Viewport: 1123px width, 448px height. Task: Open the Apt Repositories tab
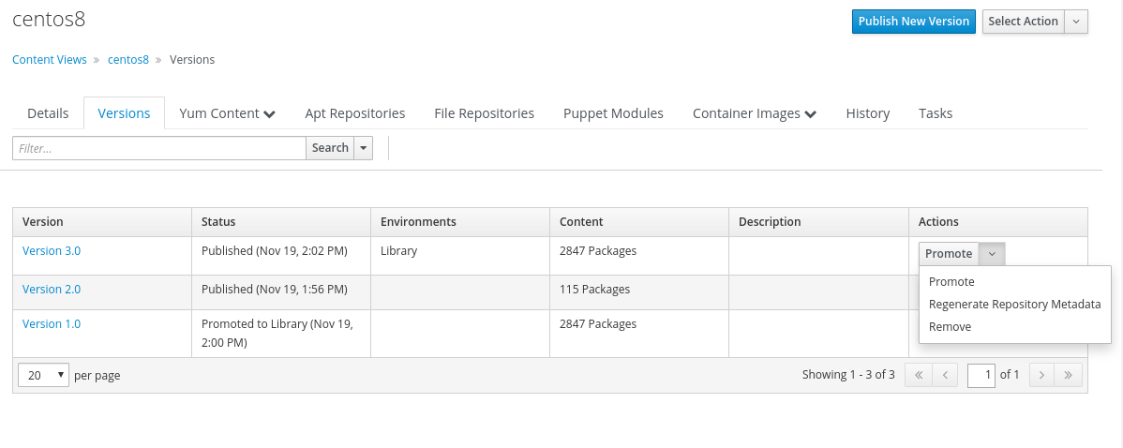coord(355,113)
